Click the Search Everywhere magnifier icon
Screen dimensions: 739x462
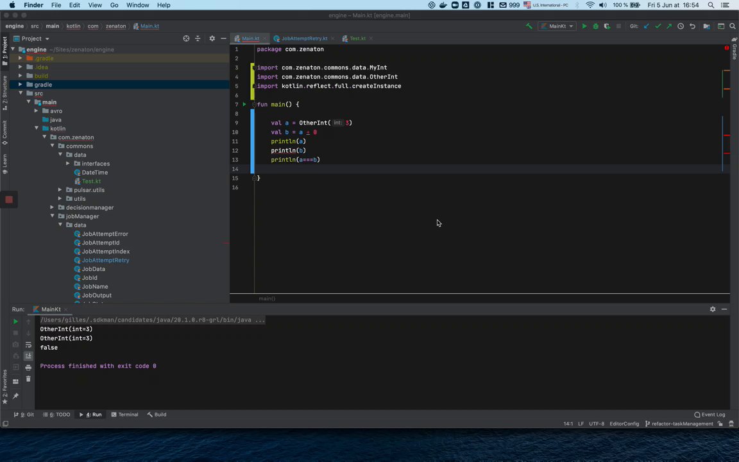pyautogui.click(x=732, y=26)
